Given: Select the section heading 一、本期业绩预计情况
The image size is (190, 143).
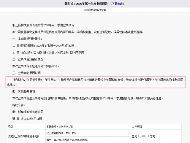Looking at the screenshot, I should click(x=27, y=39).
